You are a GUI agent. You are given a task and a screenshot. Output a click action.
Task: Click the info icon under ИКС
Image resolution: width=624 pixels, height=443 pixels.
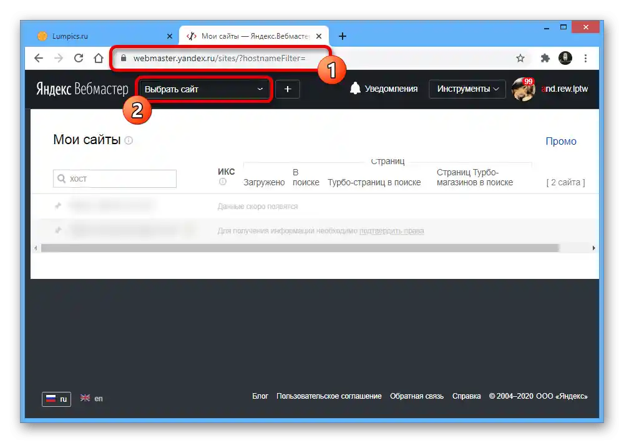pos(223,182)
